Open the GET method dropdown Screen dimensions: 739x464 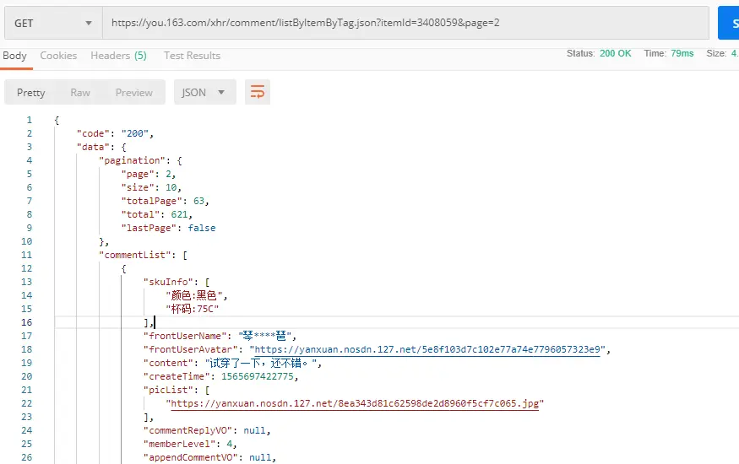pyautogui.click(x=53, y=23)
